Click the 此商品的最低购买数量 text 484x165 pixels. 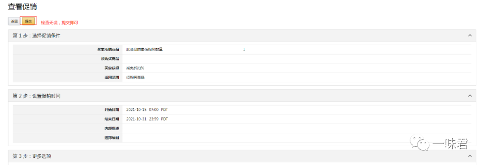click(x=144, y=50)
